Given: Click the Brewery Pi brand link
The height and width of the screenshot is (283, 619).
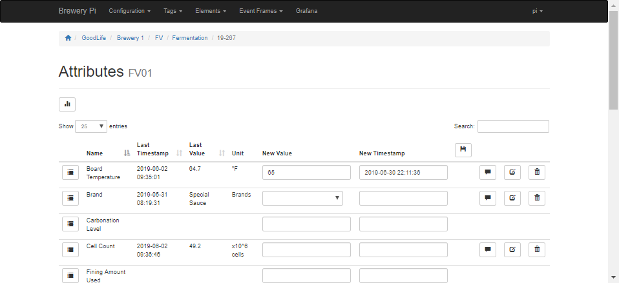Looking at the screenshot, I should pos(78,11).
